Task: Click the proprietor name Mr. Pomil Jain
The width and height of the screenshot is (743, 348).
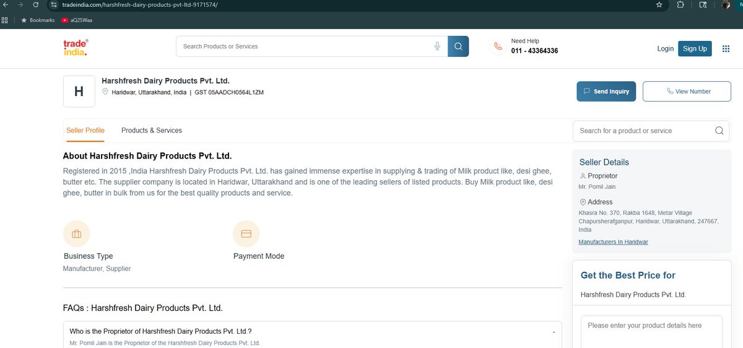Action: pyautogui.click(x=597, y=187)
